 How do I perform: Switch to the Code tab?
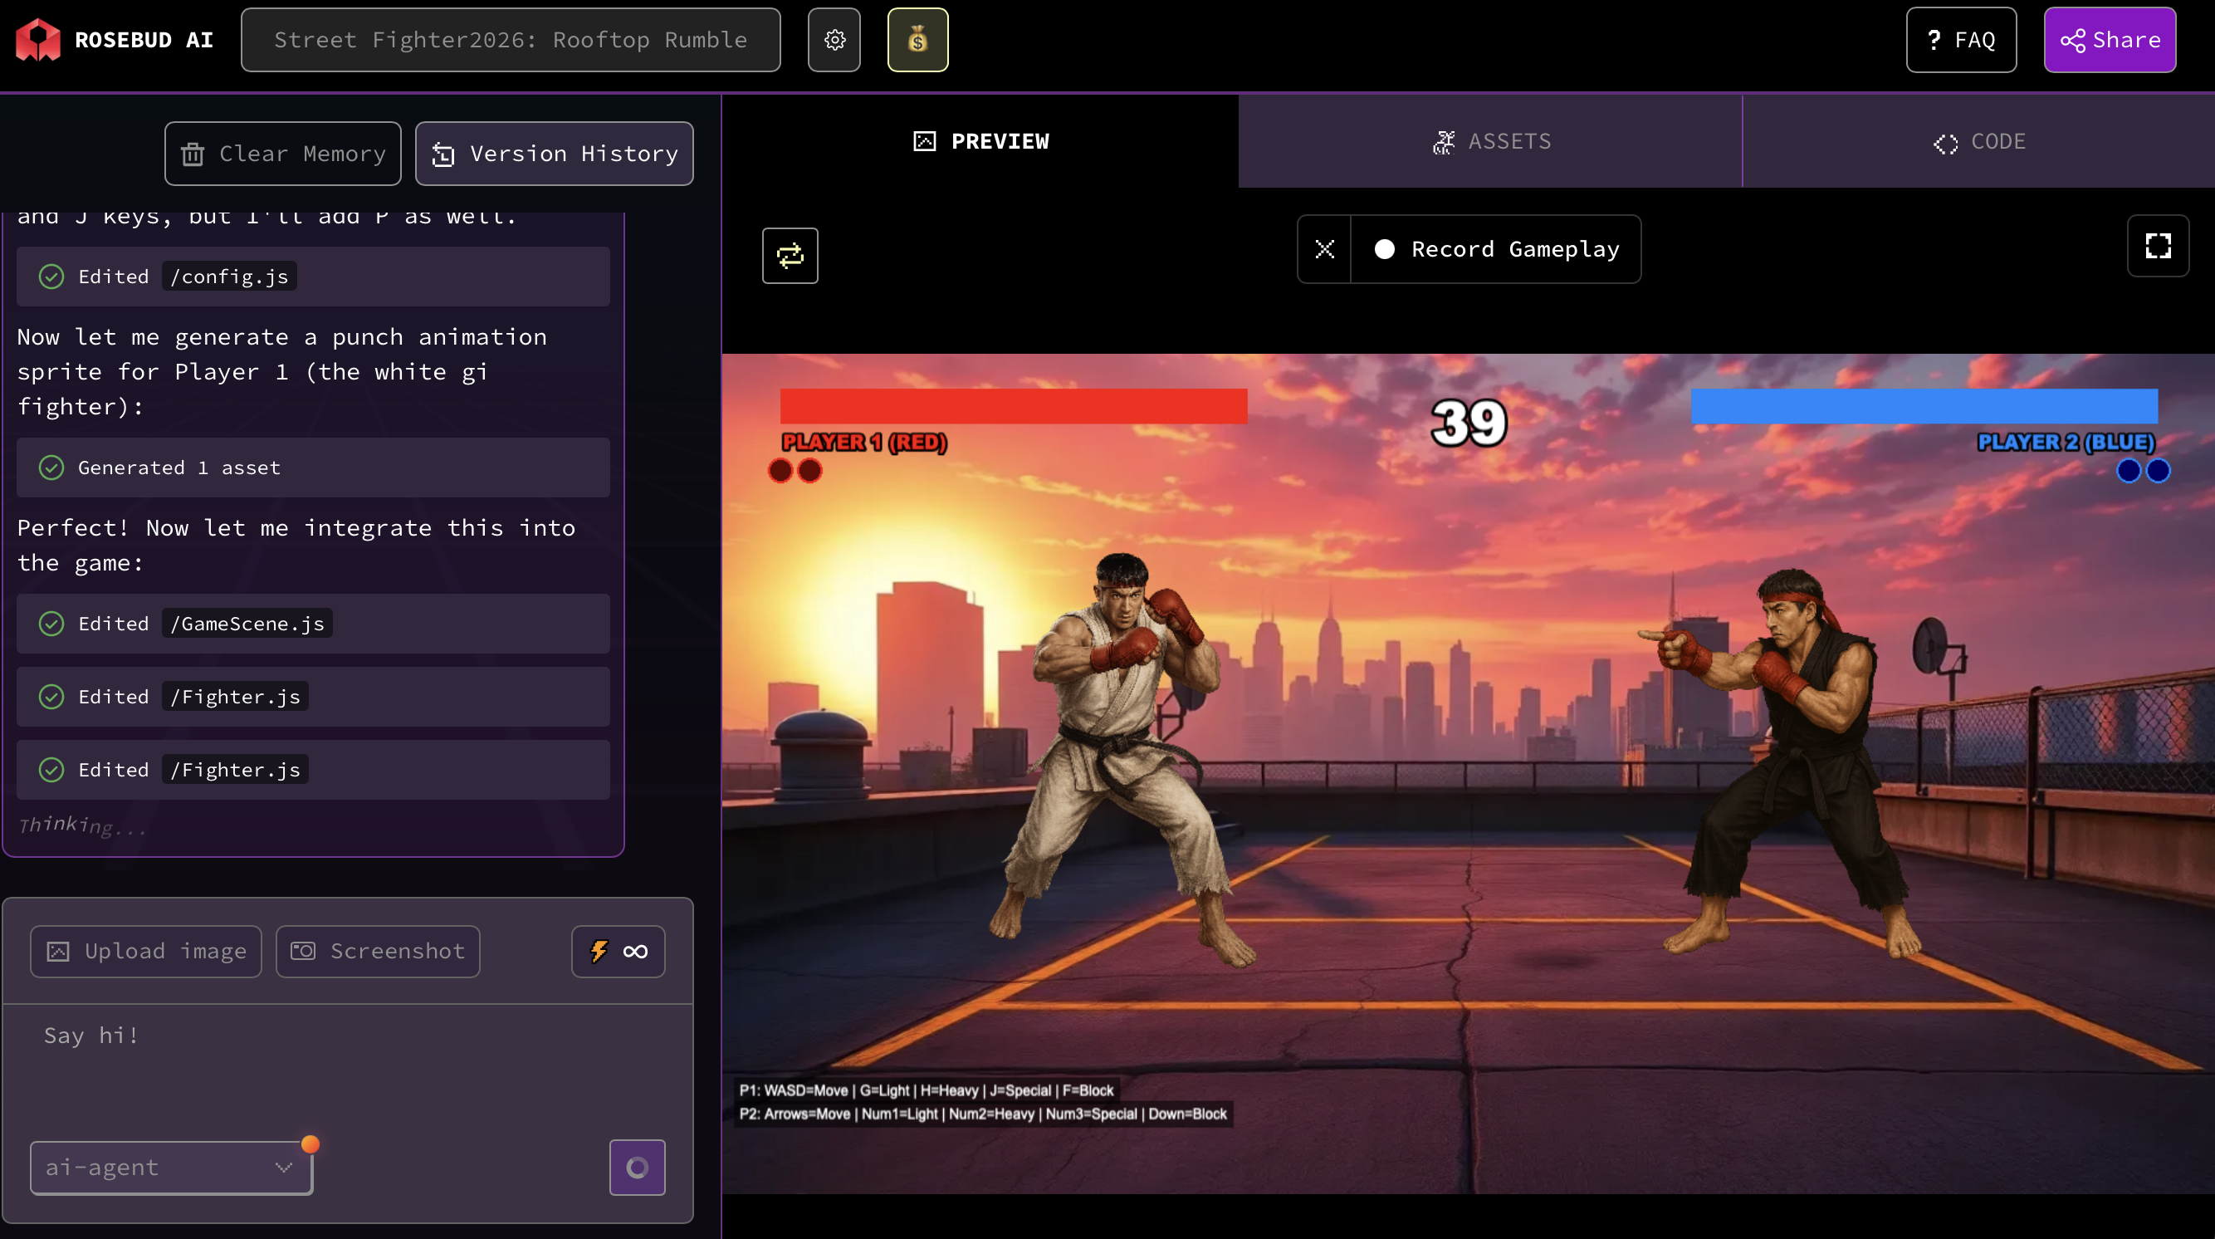pos(1978,141)
